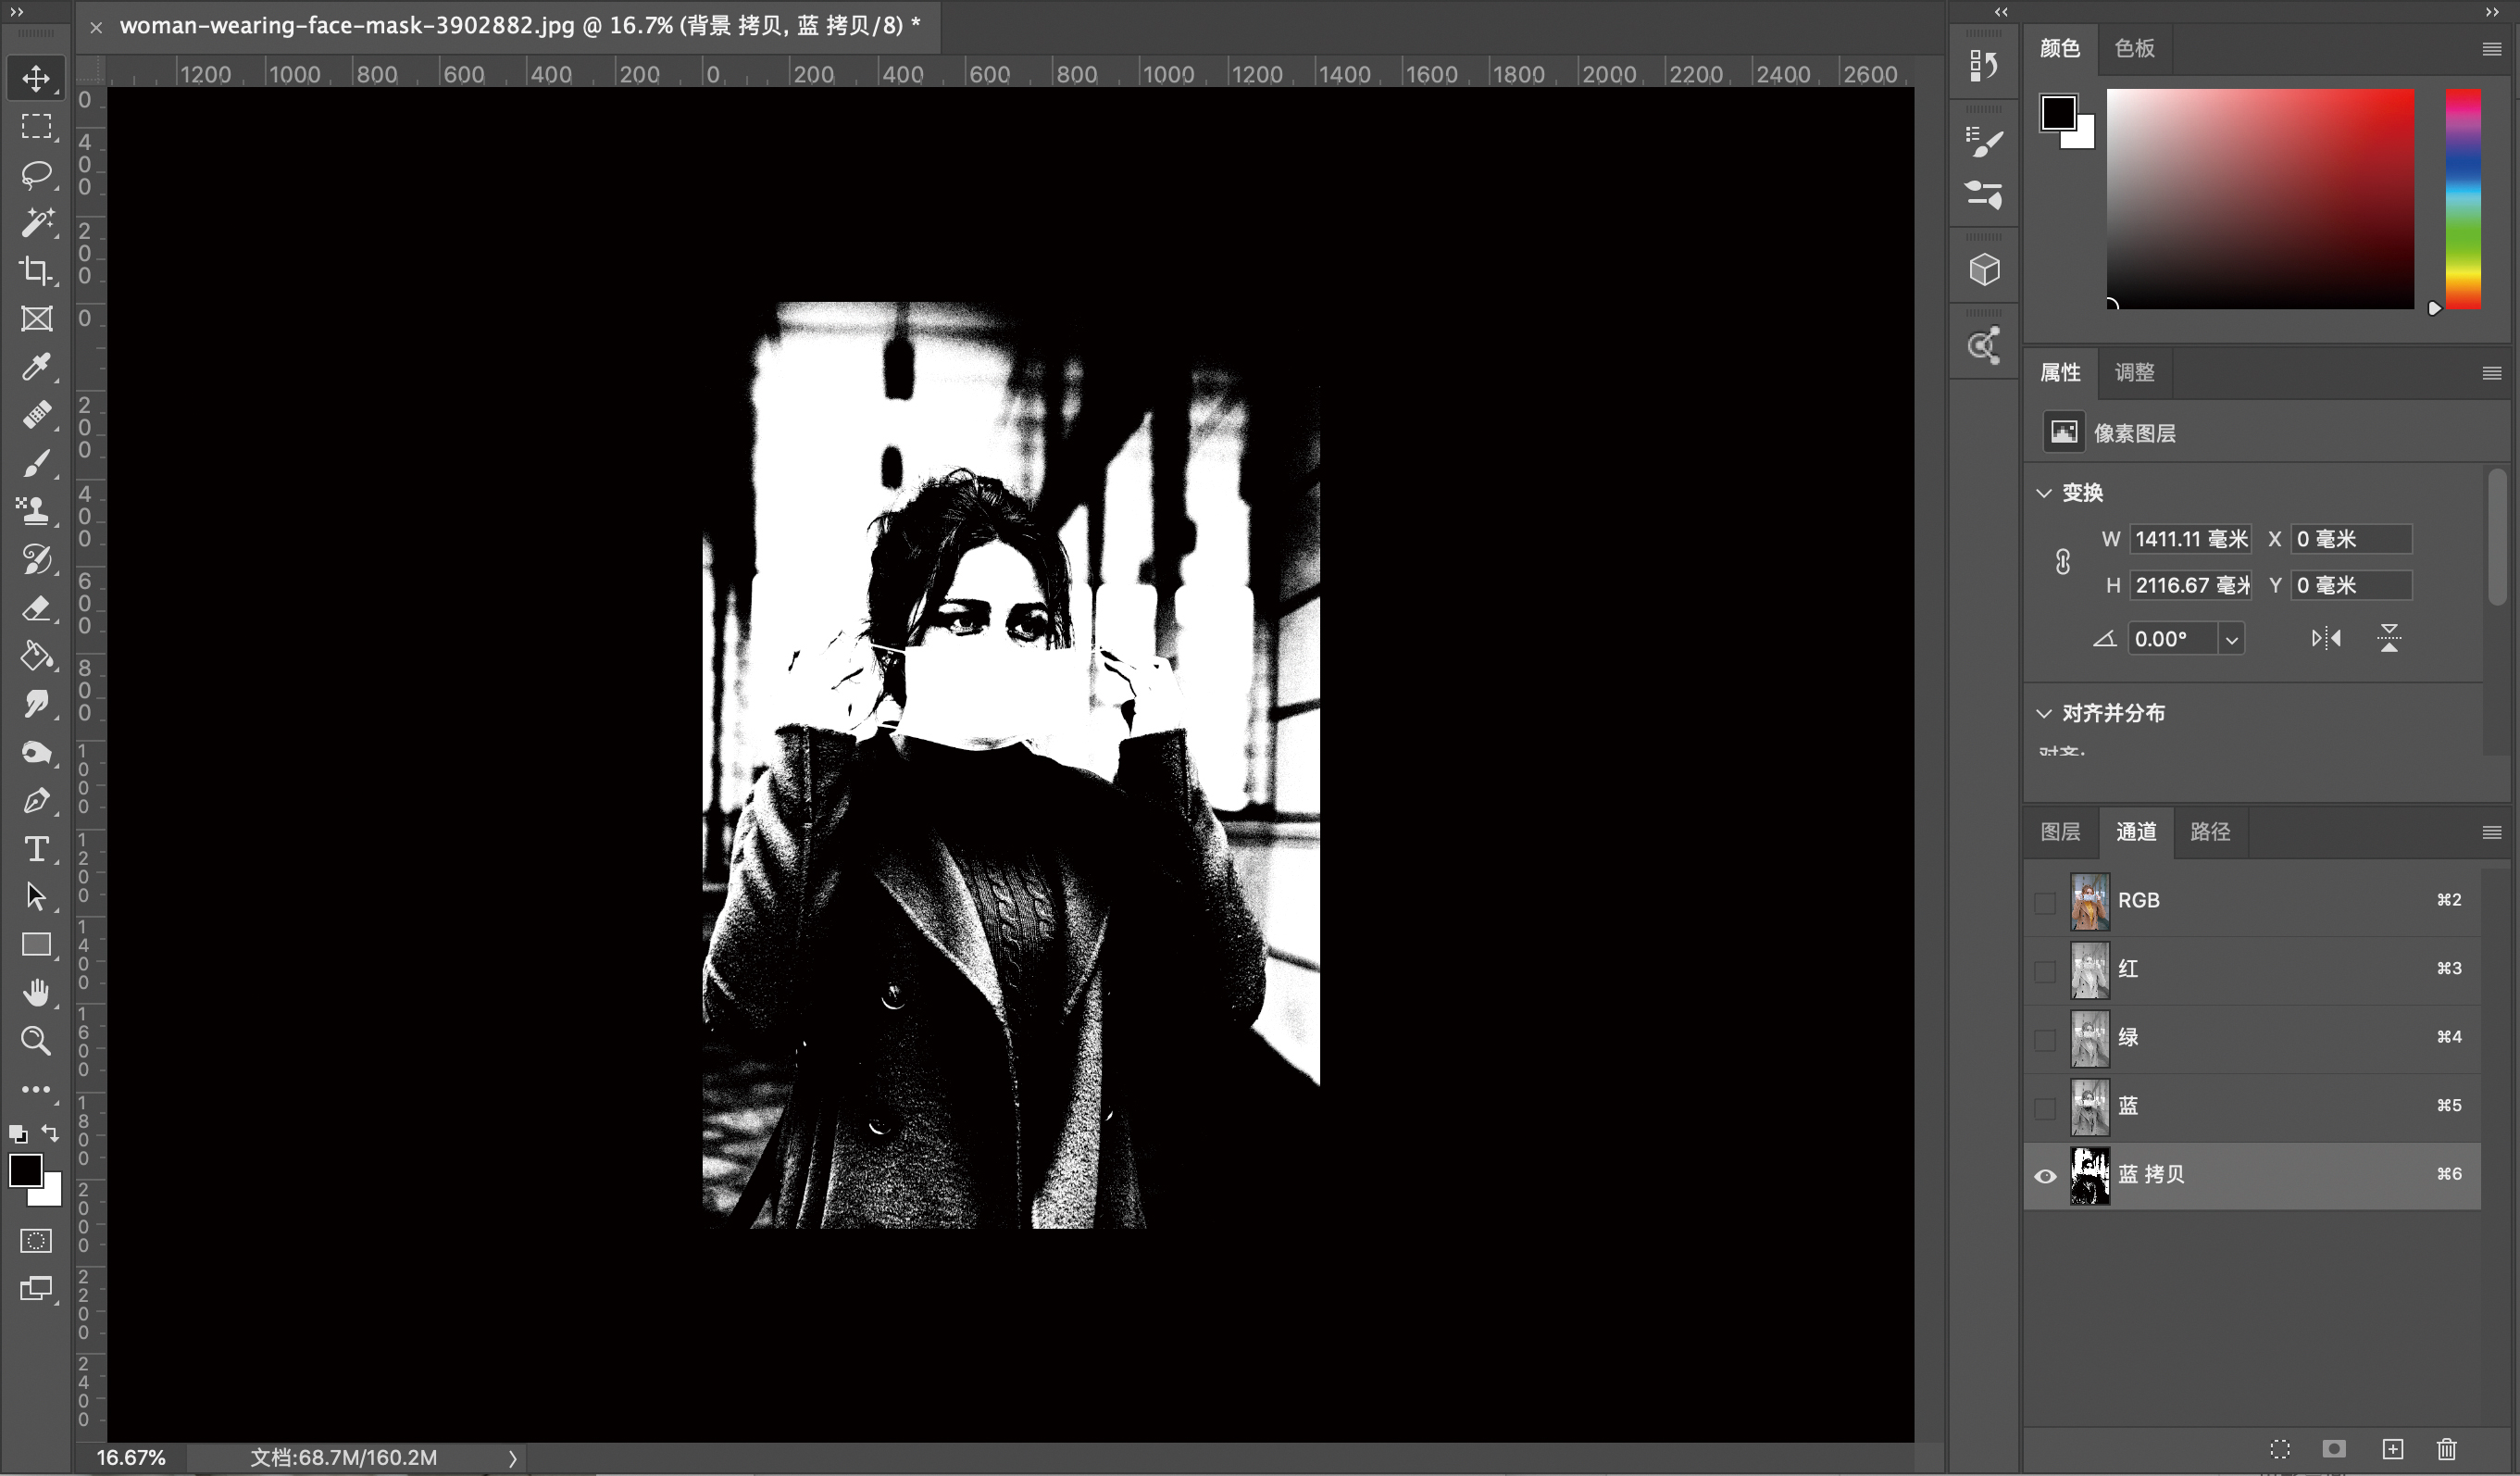Viewport: 2520px width, 1476px height.
Task: Select the Healing Brush tool
Action: pos(37,415)
